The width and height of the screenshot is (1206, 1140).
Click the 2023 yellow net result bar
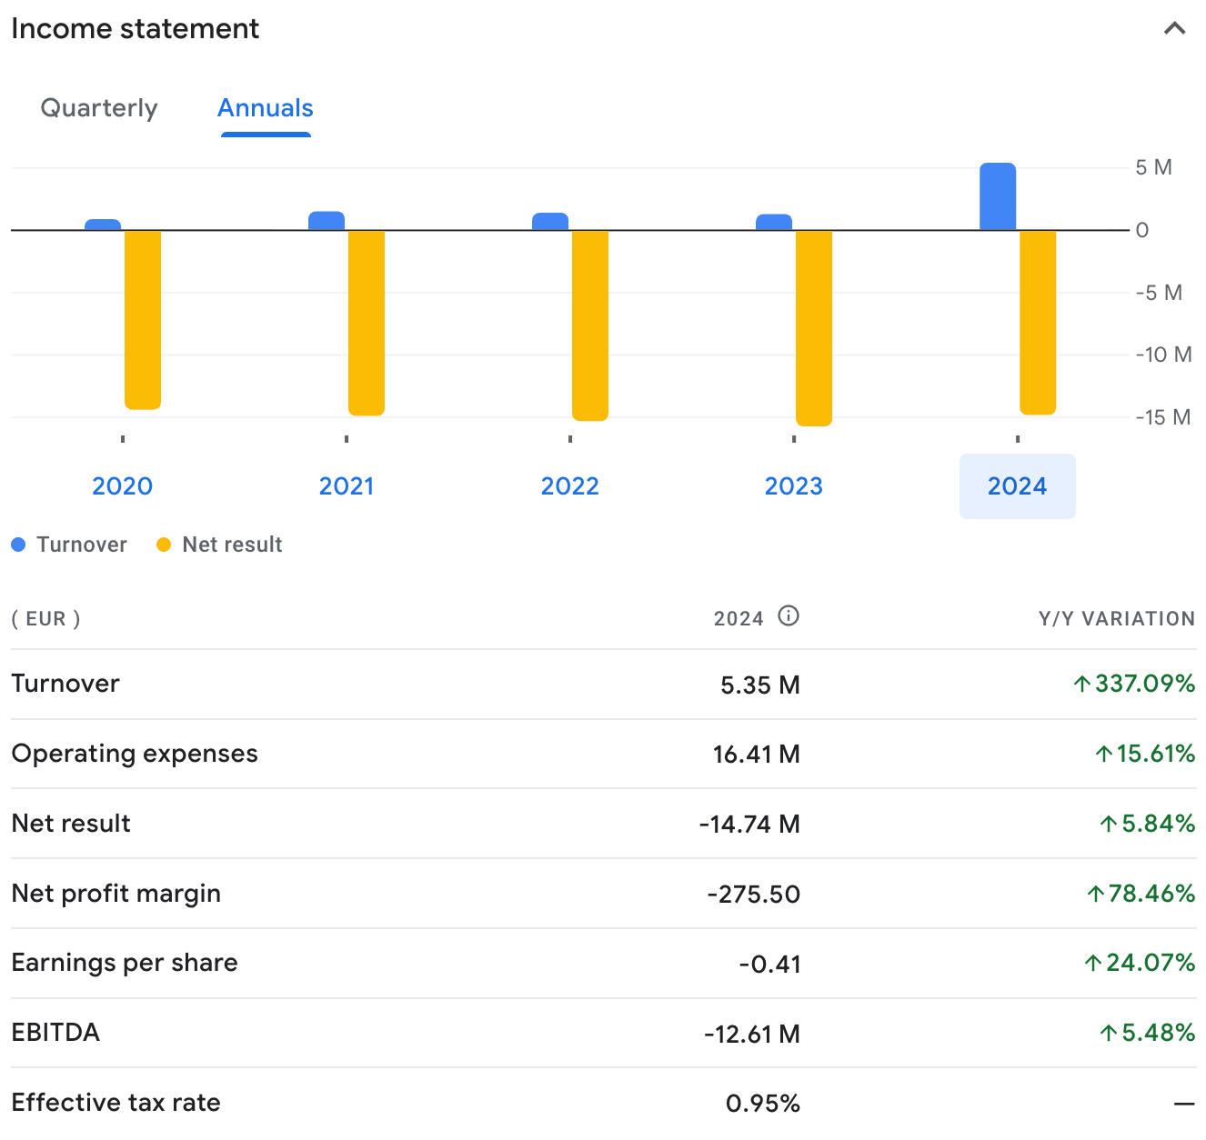814,328
